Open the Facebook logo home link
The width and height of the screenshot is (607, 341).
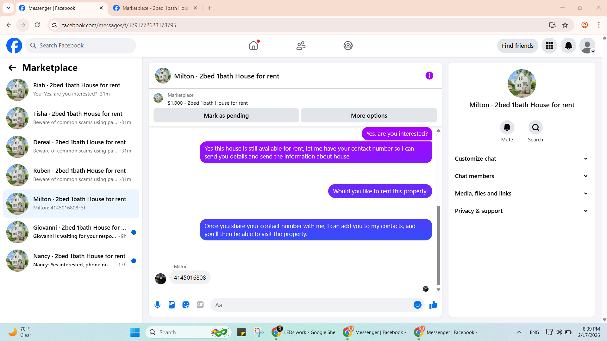14,46
